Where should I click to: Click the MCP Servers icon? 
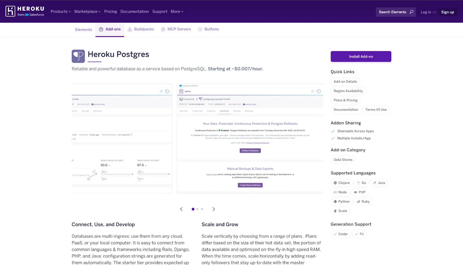pyautogui.click(x=163, y=29)
